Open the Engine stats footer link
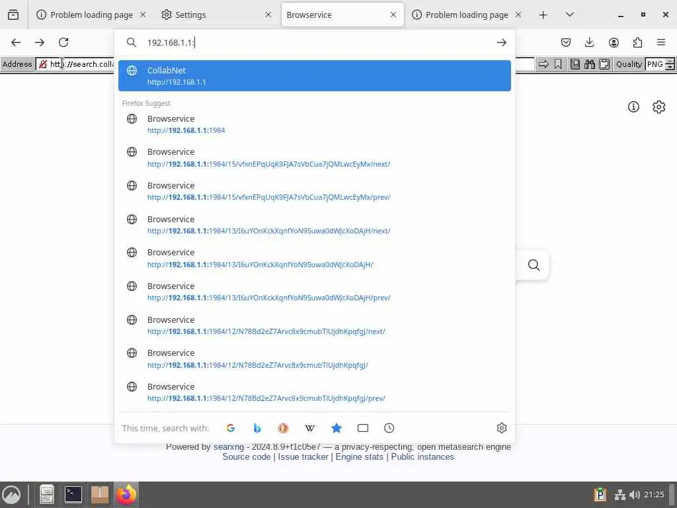Image resolution: width=677 pixels, height=508 pixels. click(x=359, y=456)
